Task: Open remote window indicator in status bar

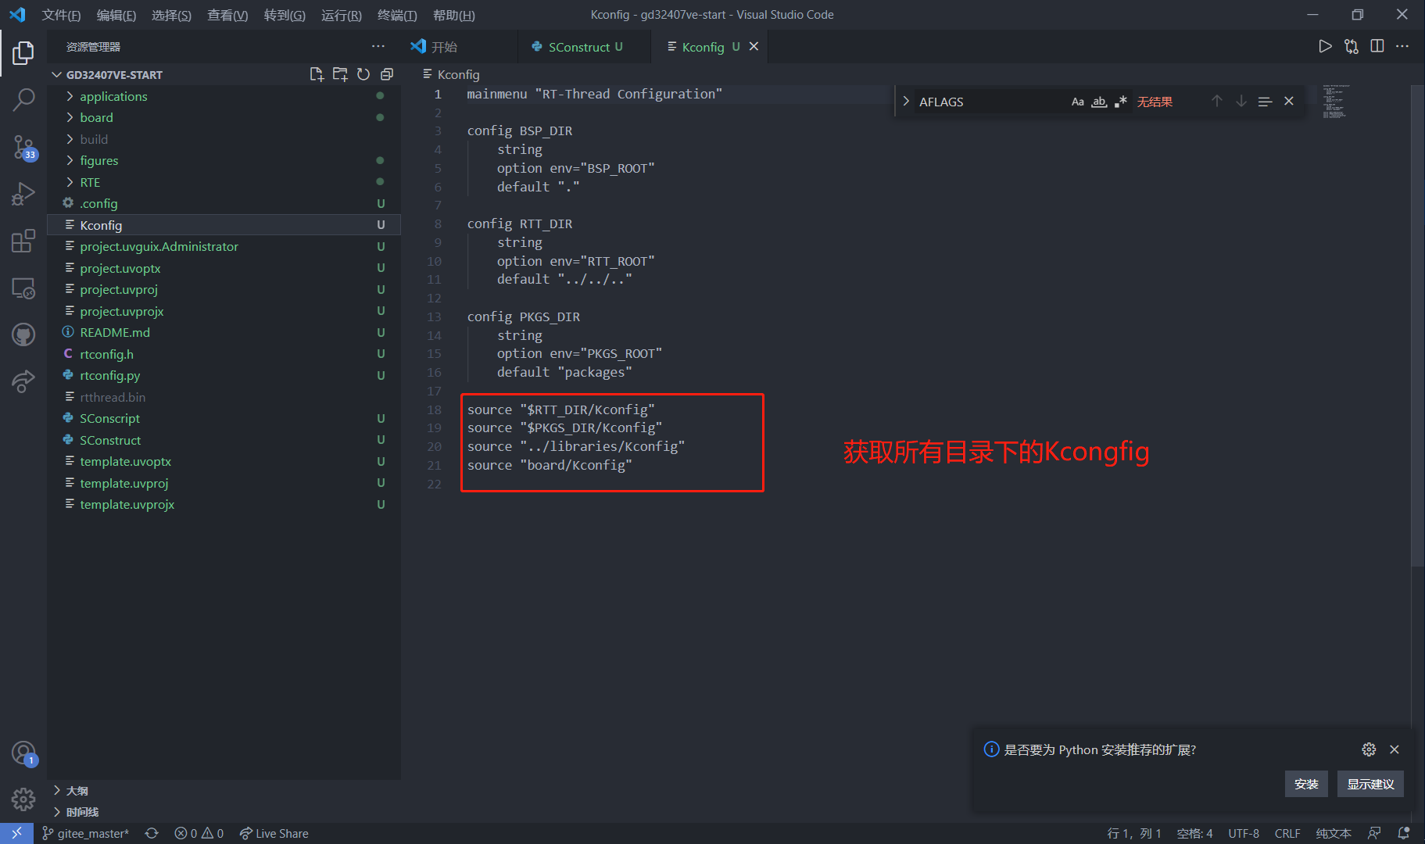Action: [x=16, y=833]
